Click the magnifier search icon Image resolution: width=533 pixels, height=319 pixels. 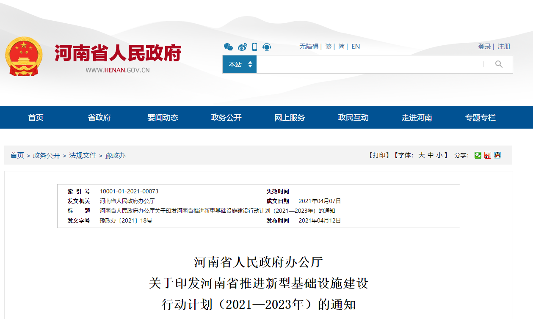(x=499, y=64)
